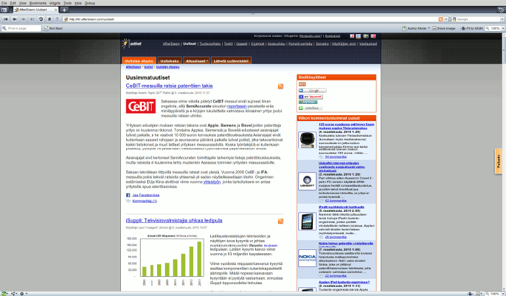Click the Rewind navigation button
Image resolution: width=506 pixels, height=296 pixels.
click(x=6, y=19)
